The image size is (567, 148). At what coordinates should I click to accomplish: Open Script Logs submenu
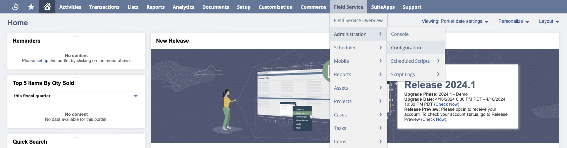coord(416,74)
